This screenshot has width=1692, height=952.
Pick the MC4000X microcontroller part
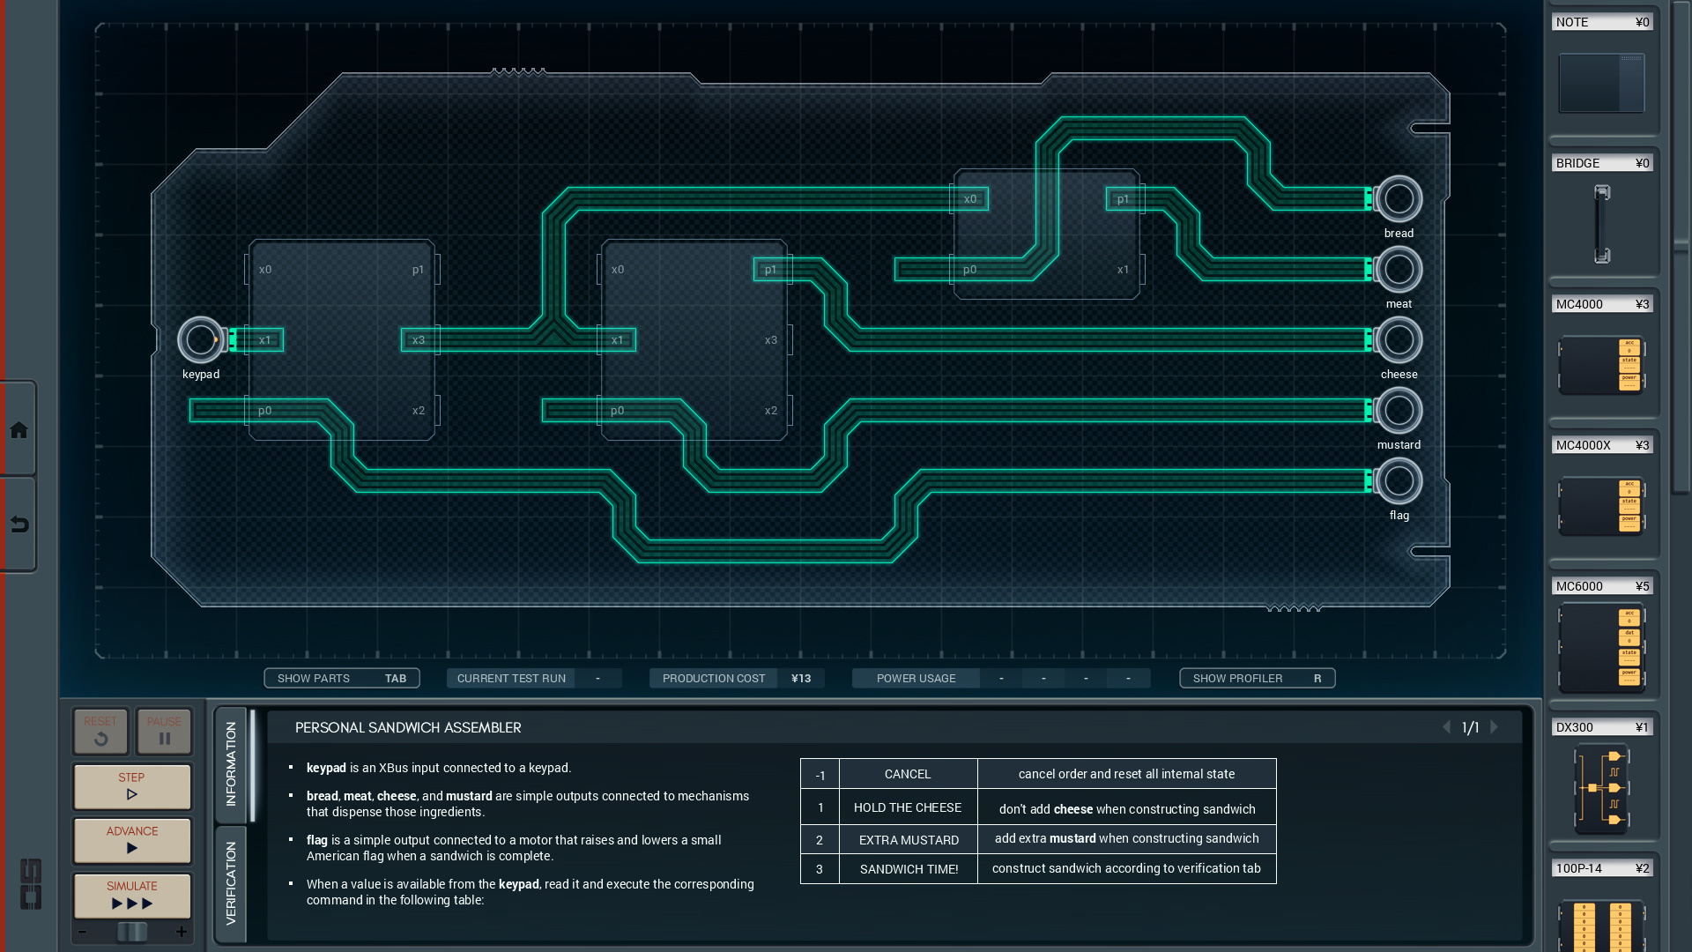coord(1601,506)
